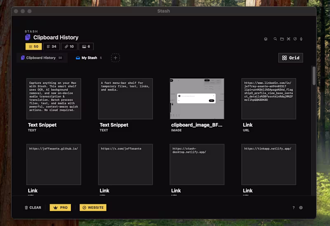Click the vertical scrollbar thumb
Image resolution: width=330 pixels, height=226 pixels.
[x=314, y=76]
